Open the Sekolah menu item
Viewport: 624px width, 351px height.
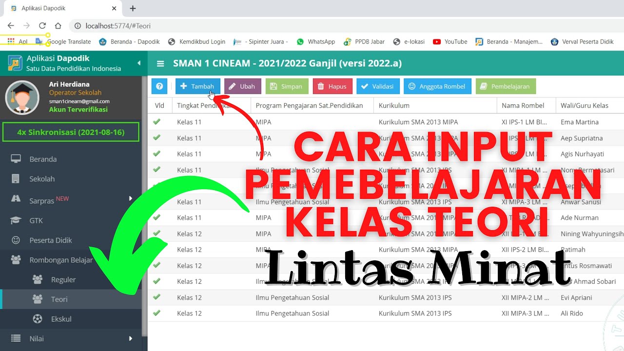pyautogui.click(x=42, y=179)
